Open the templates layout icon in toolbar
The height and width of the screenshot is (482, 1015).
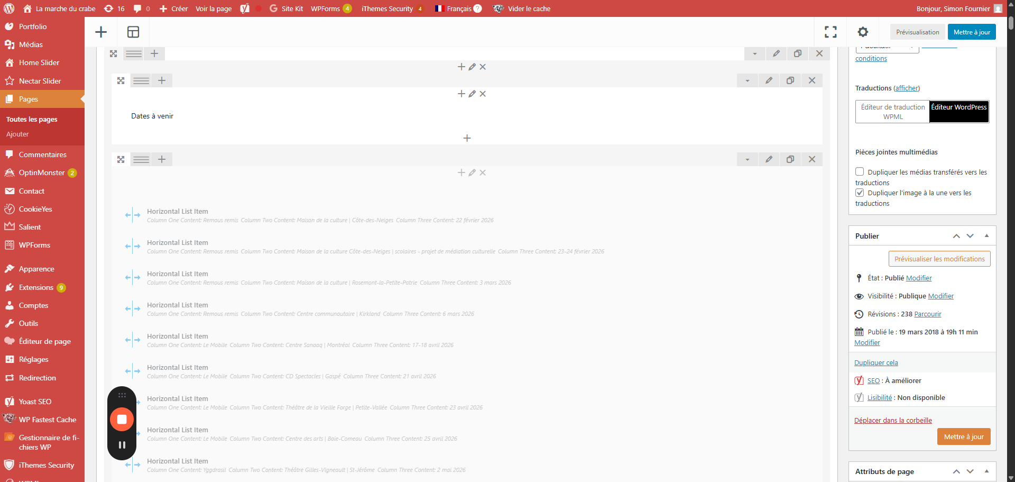click(133, 32)
